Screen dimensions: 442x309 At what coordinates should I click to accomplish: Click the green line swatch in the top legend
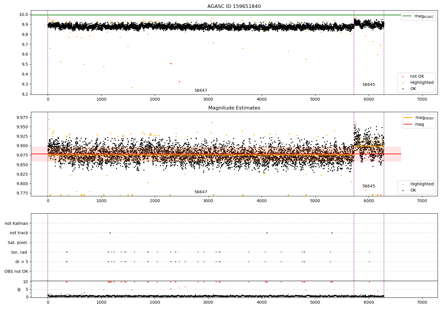[x=407, y=16]
